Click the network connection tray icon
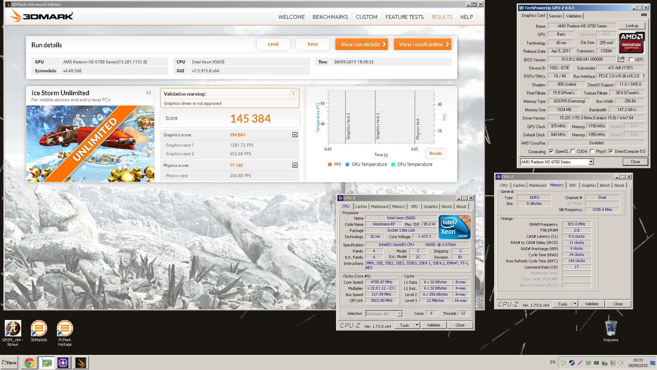 click(613, 362)
